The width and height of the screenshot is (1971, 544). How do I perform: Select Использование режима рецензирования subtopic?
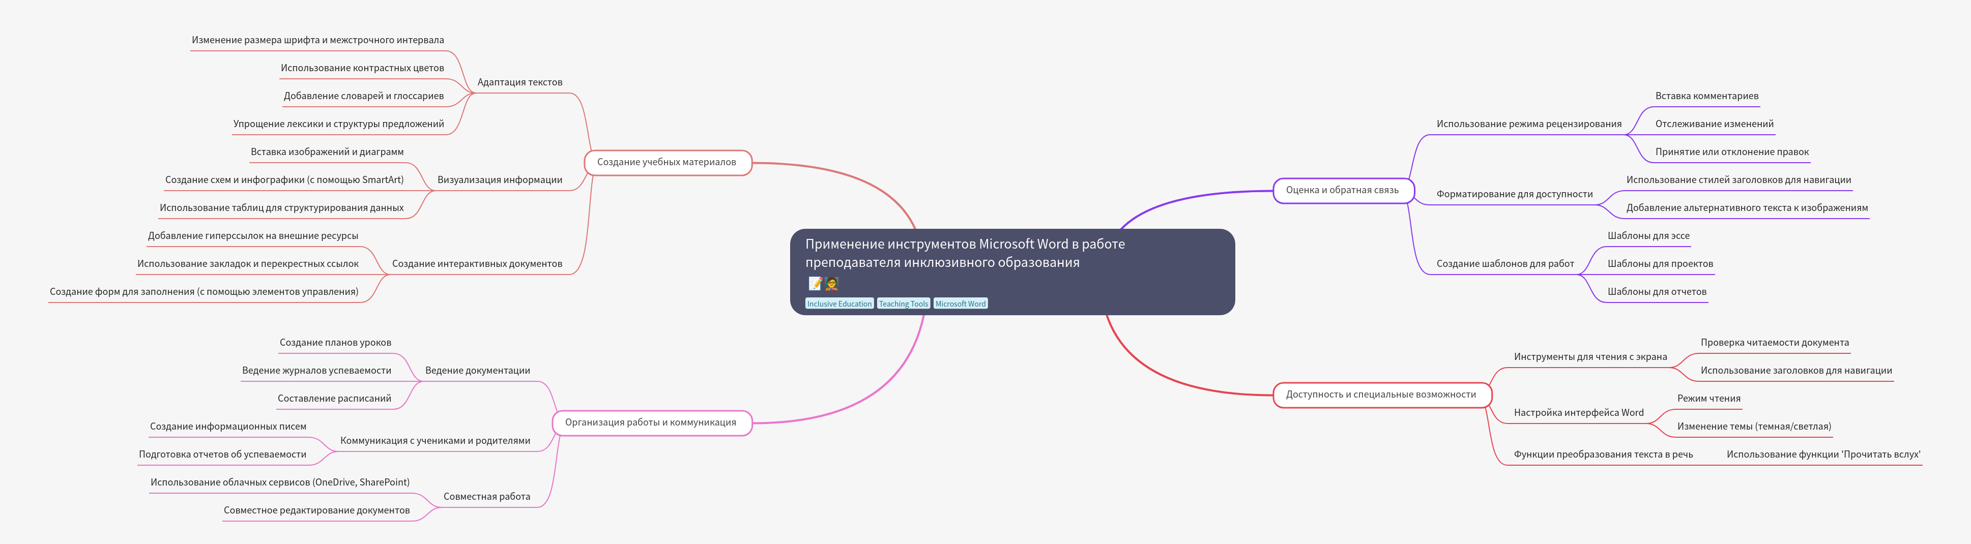point(1528,124)
